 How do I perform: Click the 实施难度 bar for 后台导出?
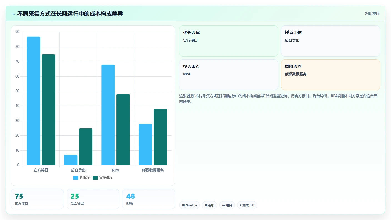coord(86,147)
